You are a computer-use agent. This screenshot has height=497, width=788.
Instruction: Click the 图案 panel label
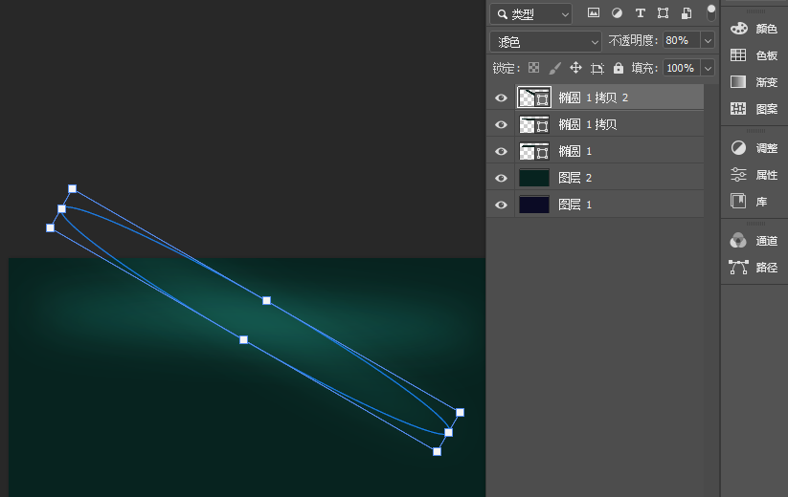(x=766, y=109)
